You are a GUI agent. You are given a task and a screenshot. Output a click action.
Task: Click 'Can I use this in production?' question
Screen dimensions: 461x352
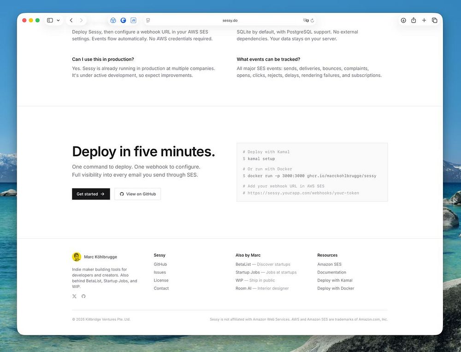pyautogui.click(x=103, y=59)
